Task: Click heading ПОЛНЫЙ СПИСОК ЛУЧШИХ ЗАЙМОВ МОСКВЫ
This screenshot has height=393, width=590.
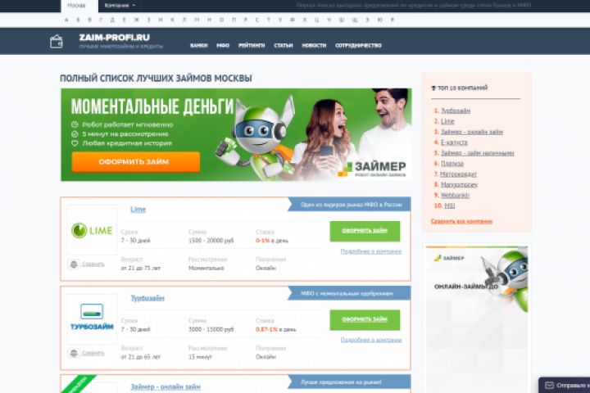Action: pyautogui.click(x=156, y=79)
